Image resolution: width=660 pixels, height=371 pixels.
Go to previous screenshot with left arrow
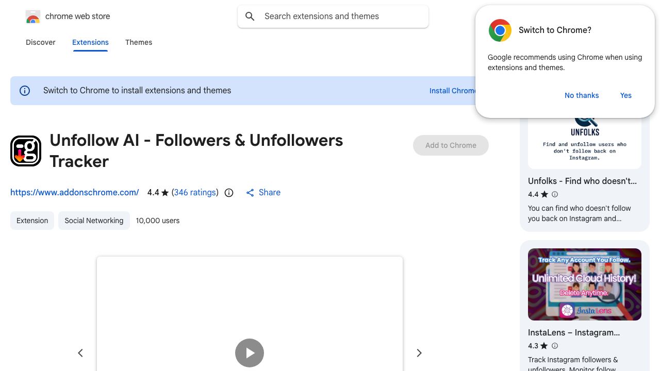click(80, 353)
